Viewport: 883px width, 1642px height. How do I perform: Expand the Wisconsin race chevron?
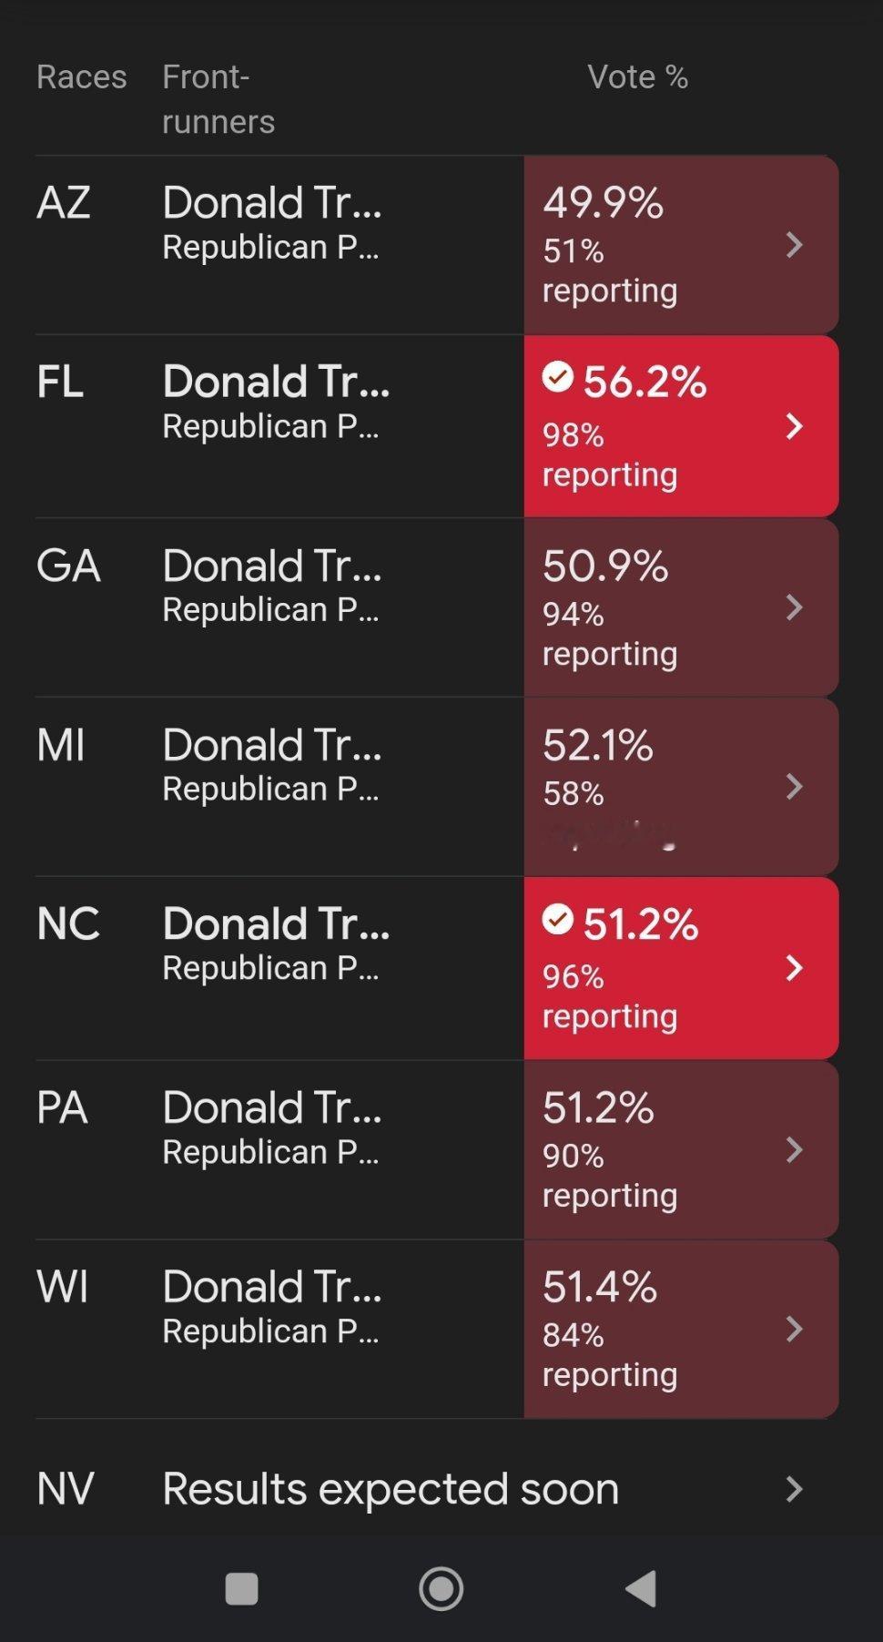tap(794, 1330)
